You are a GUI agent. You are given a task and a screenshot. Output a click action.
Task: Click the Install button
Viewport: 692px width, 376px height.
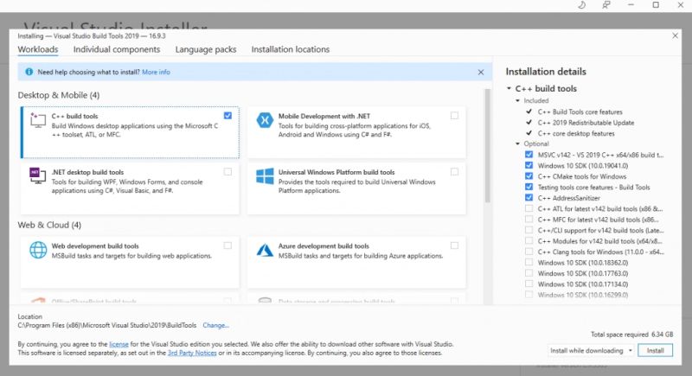tap(655, 350)
